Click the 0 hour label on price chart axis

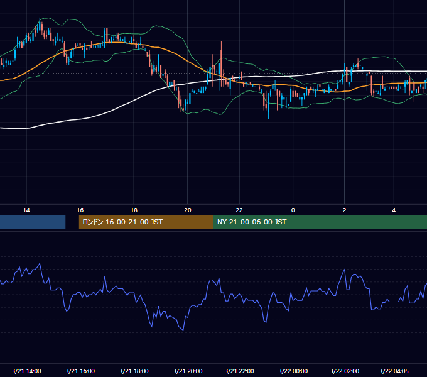click(293, 210)
